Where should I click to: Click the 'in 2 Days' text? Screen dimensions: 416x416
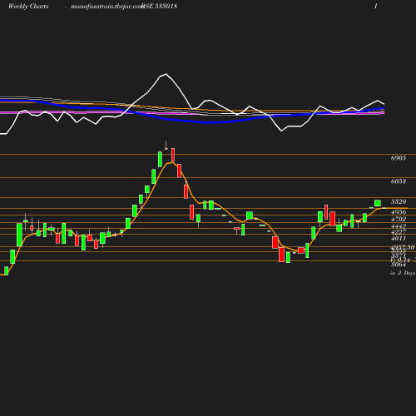point(403,273)
